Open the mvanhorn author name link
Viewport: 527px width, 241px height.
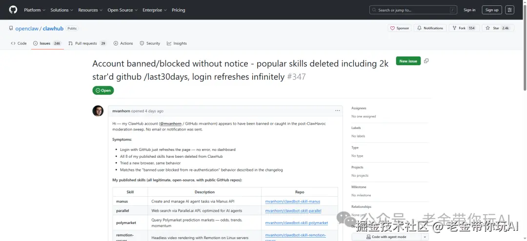121,111
